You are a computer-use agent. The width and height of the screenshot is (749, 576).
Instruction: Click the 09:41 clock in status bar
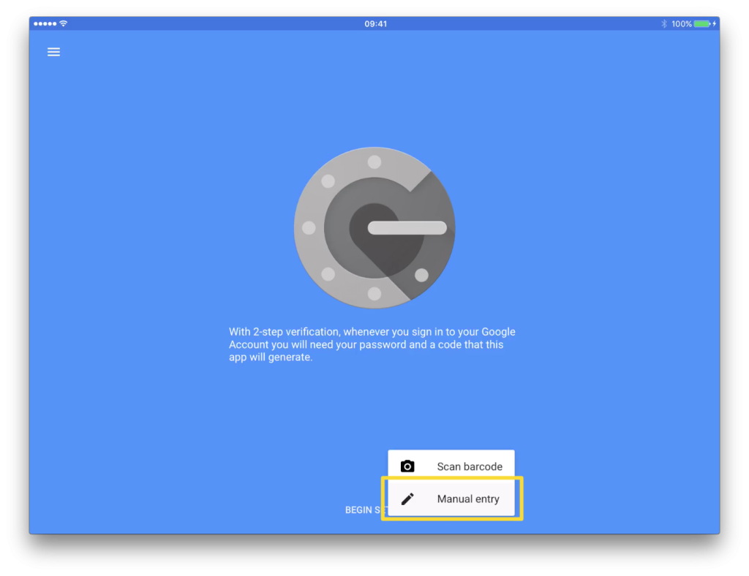375,23
